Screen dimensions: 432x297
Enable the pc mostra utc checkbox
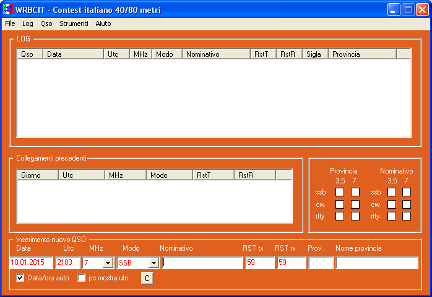(81, 278)
